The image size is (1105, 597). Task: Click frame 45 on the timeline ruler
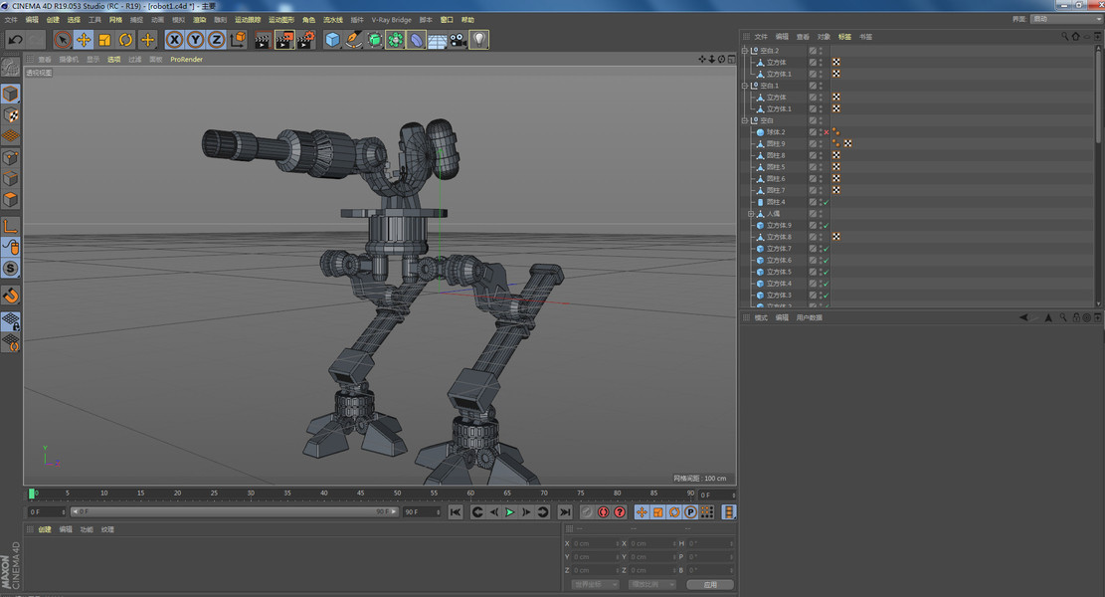[360, 494]
